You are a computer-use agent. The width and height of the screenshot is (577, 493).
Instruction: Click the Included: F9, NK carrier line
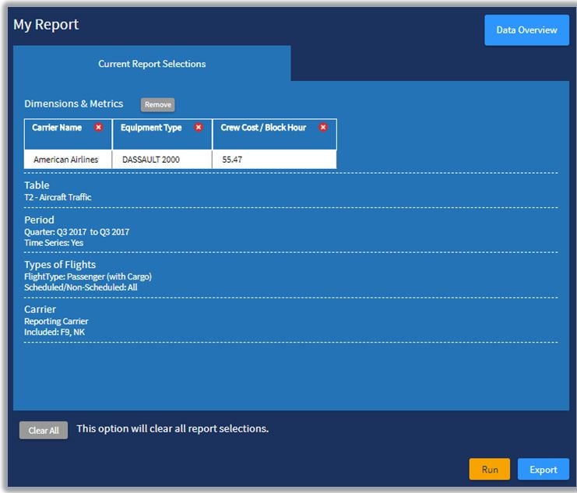[55, 333]
